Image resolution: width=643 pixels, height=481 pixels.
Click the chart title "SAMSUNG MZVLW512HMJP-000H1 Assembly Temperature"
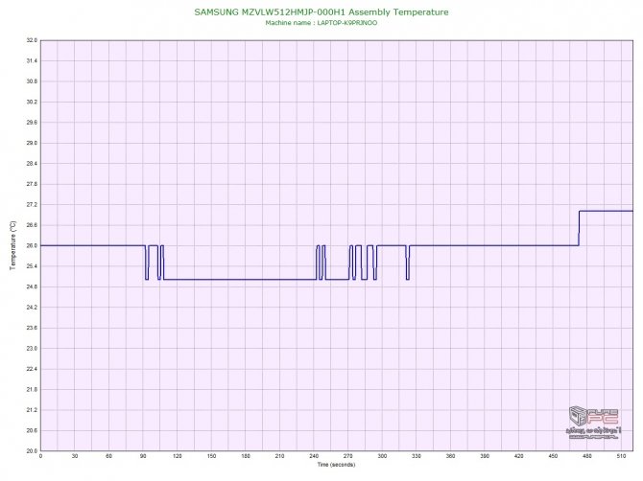[x=321, y=11]
